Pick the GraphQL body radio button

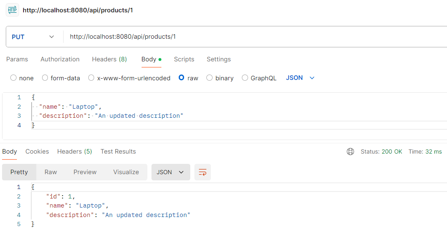245,78
